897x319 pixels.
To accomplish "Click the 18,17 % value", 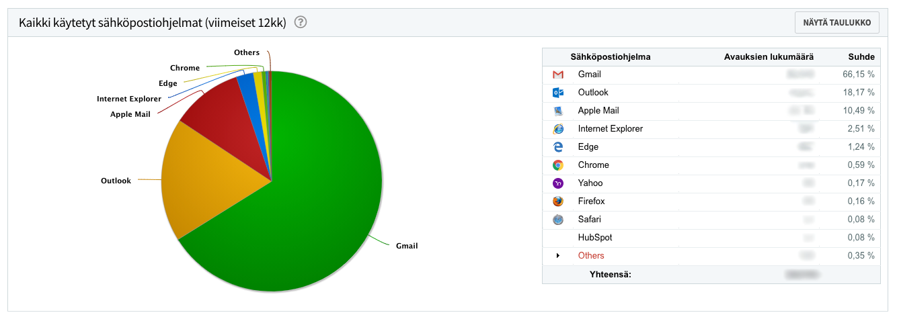I will tap(859, 93).
